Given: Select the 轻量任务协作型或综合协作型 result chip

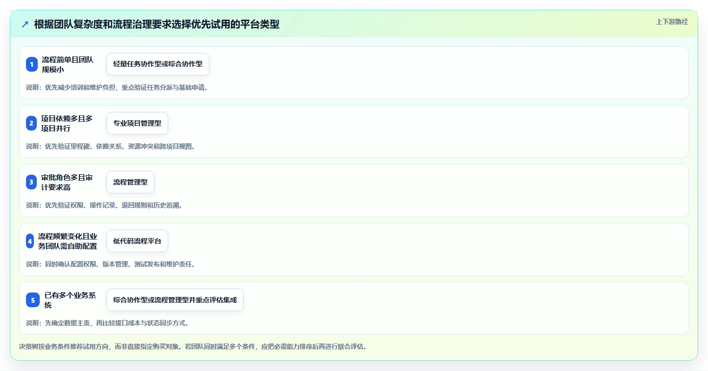Looking at the screenshot, I should tap(158, 64).
